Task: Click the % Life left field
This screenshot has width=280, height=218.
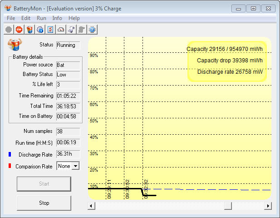Action: pos(68,85)
